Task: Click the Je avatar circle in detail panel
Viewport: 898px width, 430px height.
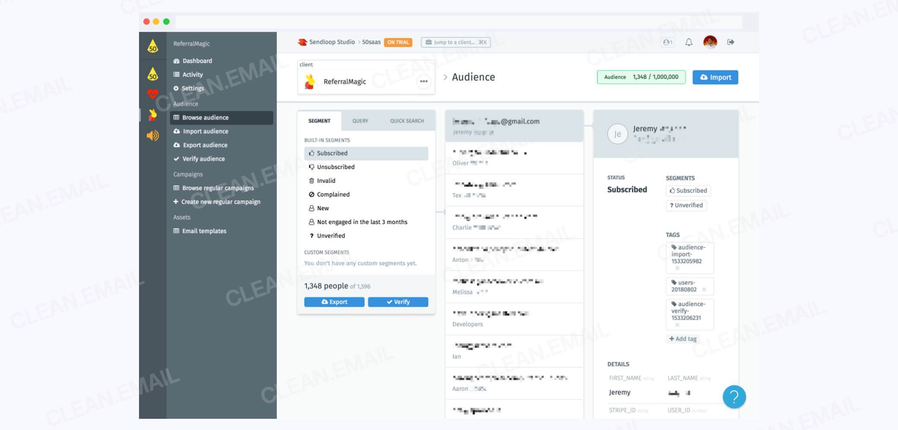Action: tap(618, 134)
